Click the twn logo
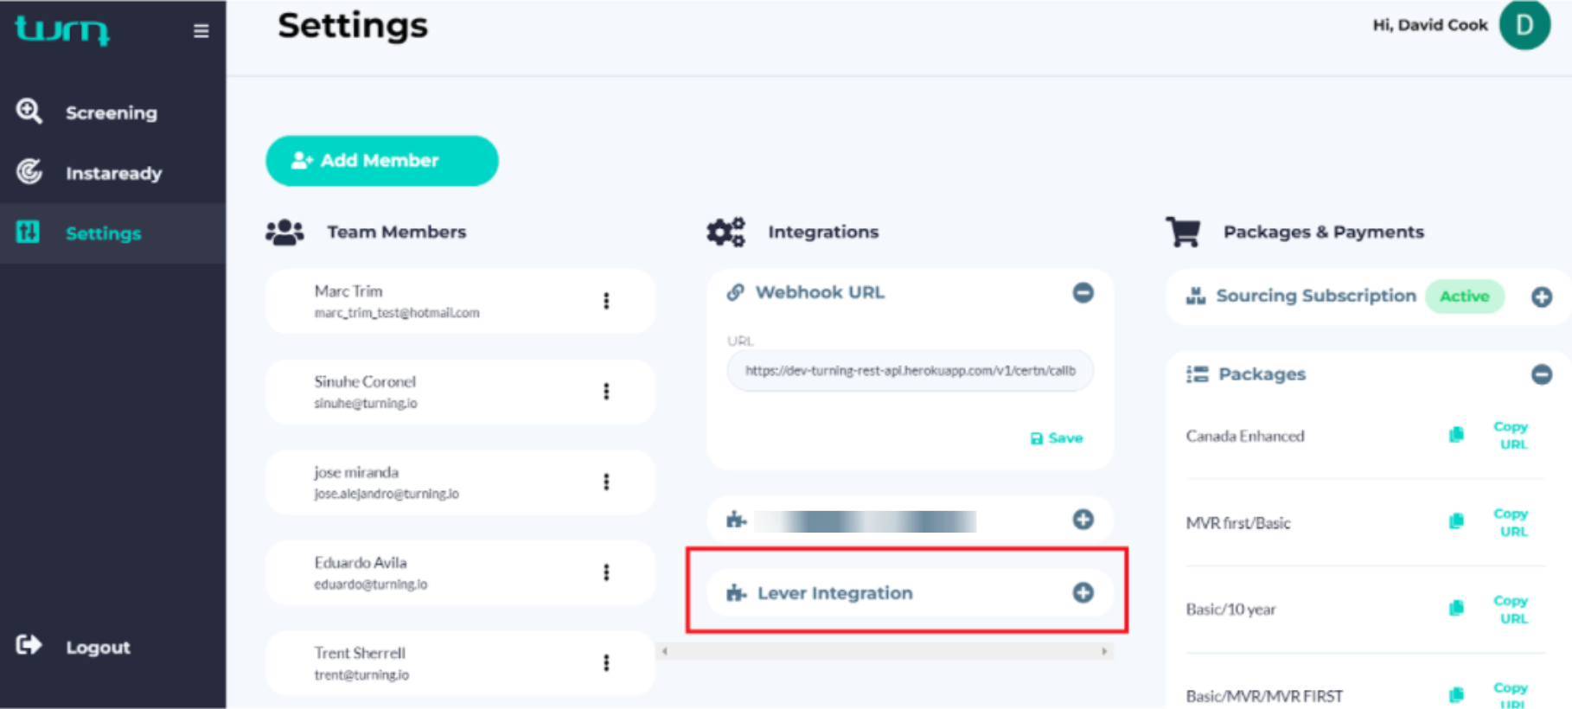Viewport: 1572px width, 709px height. point(61,30)
